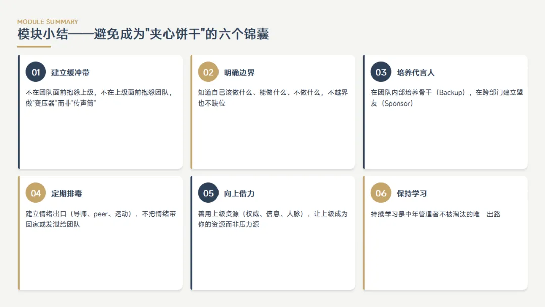Click the 明确边界 card heading

239,72
